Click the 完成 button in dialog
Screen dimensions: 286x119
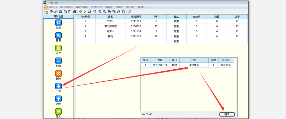point(227,114)
